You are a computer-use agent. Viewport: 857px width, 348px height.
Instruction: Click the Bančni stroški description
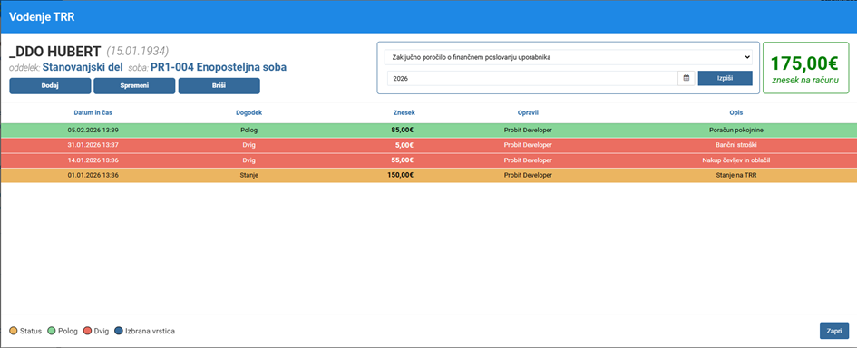click(x=735, y=145)
